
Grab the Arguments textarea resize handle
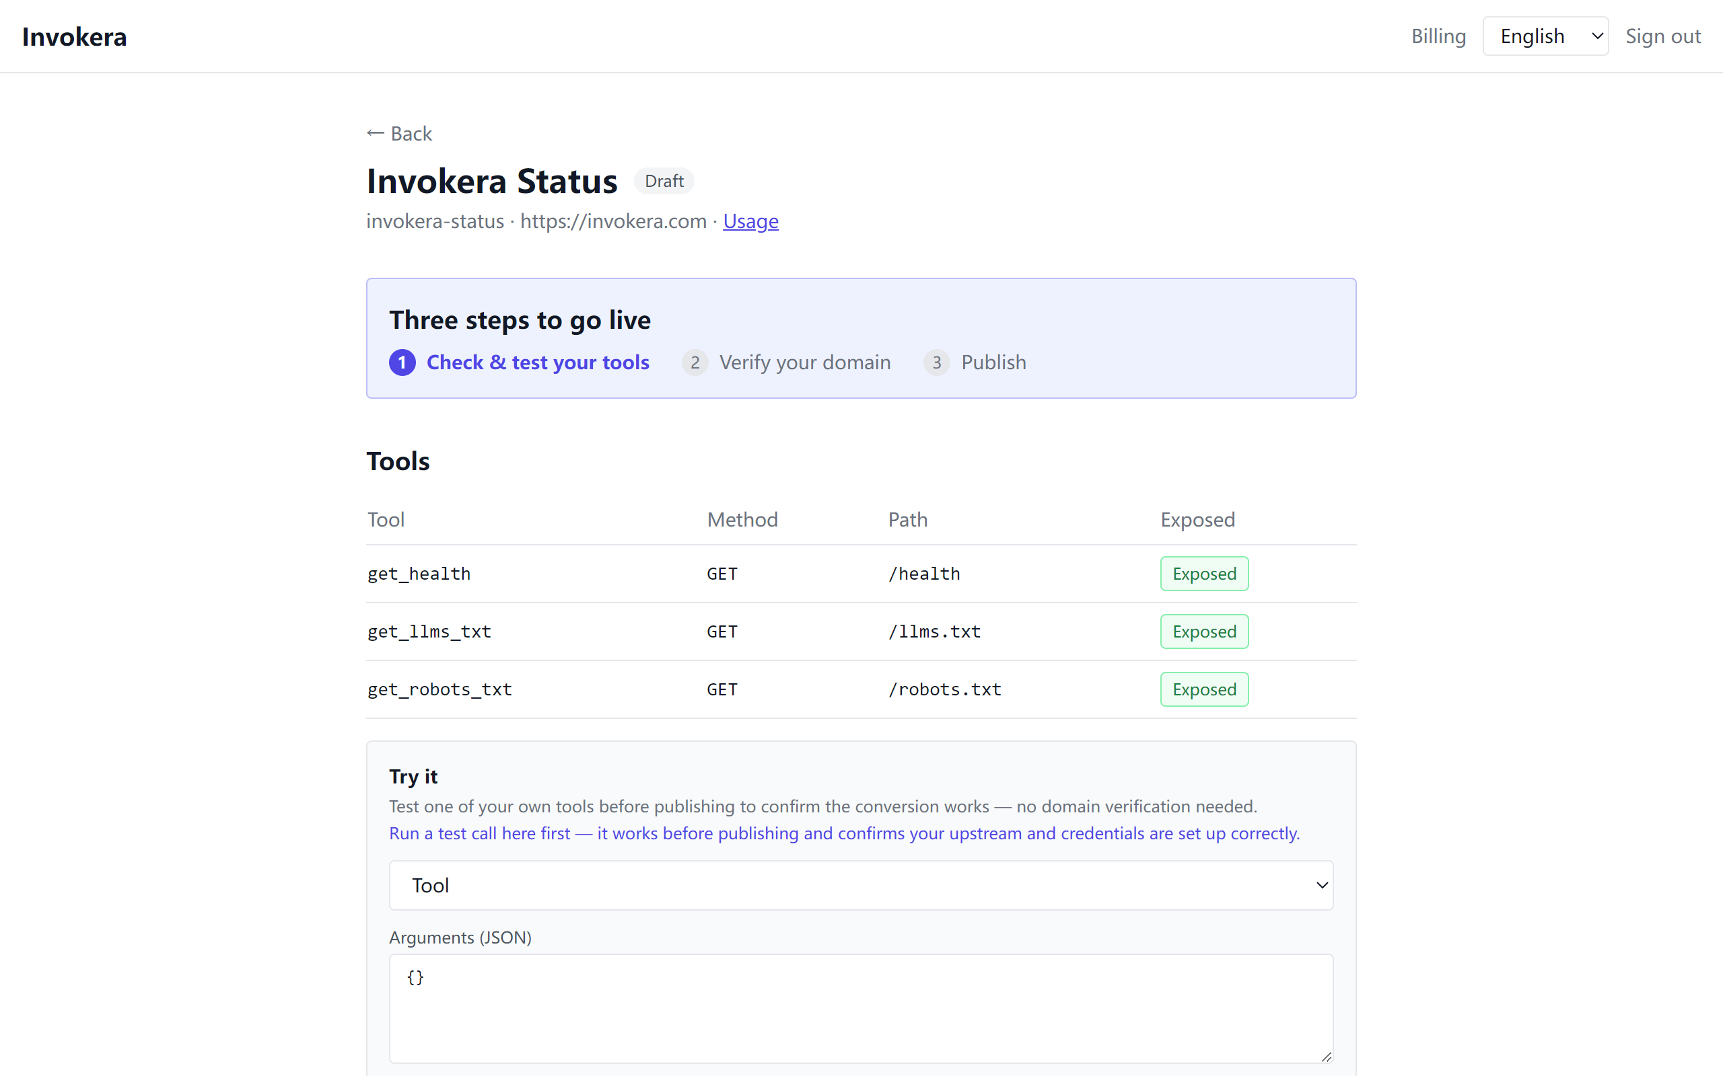click(1326, 1056)
